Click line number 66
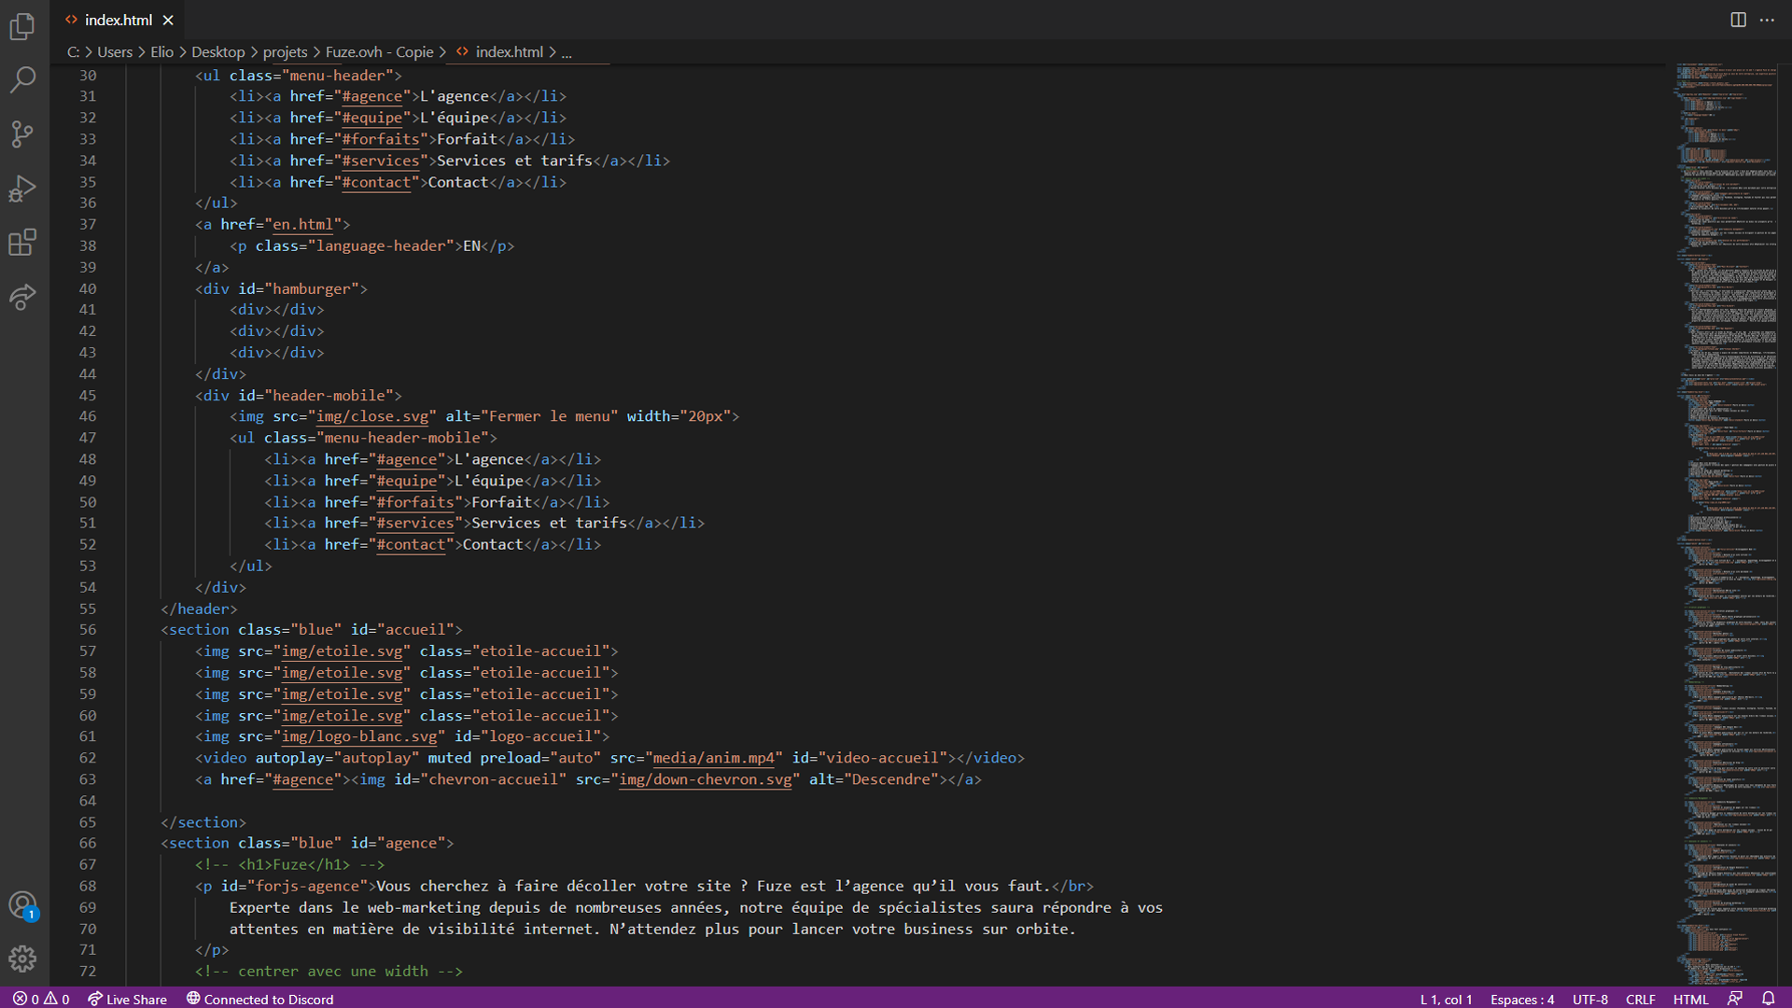Viewport: 1792px width, 1008px height. tap(88, 843)
